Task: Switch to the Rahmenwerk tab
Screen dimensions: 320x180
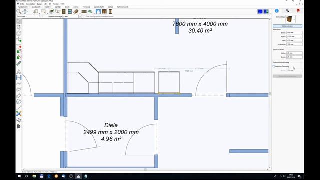Action: [122, 7]
